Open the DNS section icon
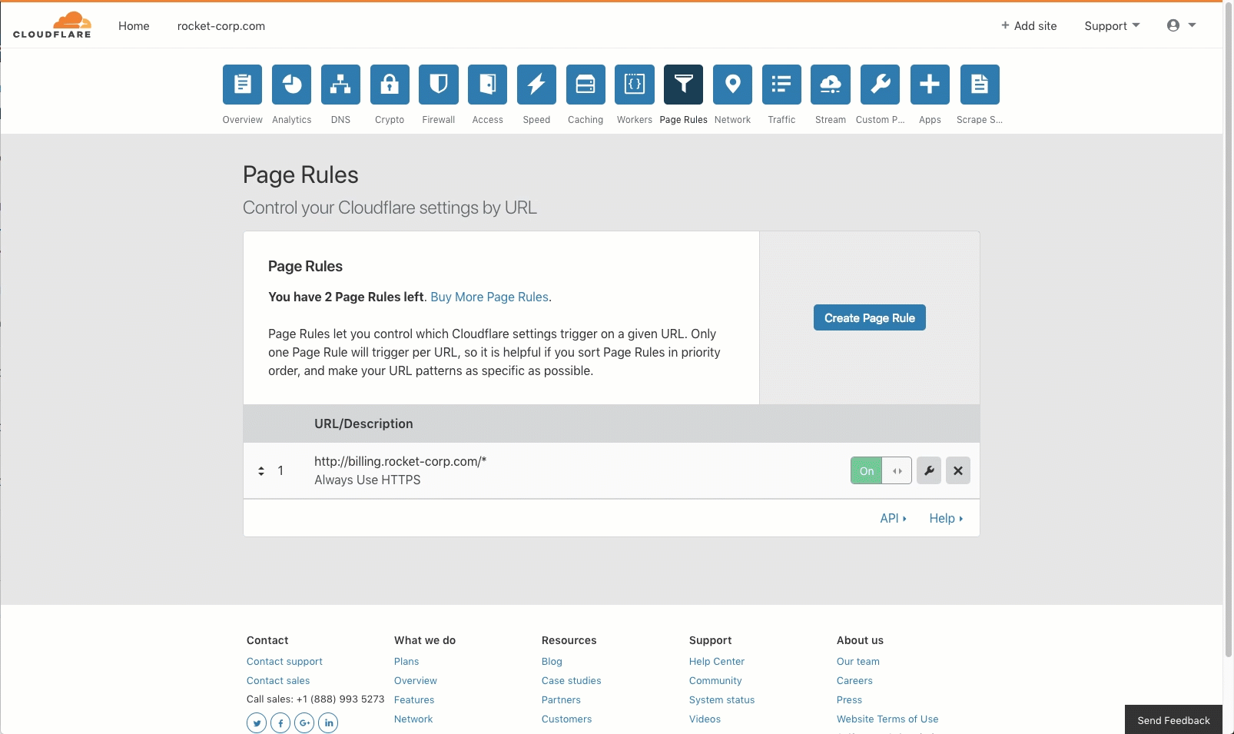 (340, 85)
